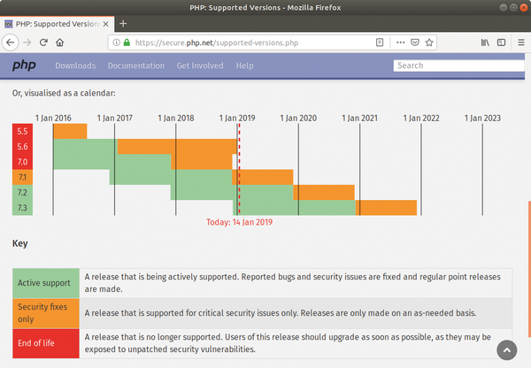This screenshot has width=531, height=368.
Task: Click the 1 Jan 2018 calendar label
Action: click(176, 118)
